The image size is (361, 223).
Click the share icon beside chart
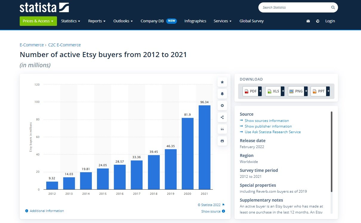222,117
